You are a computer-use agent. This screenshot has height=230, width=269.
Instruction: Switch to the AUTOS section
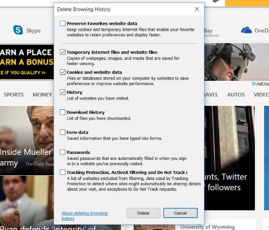pyautogui.click(x=236, y=94)
